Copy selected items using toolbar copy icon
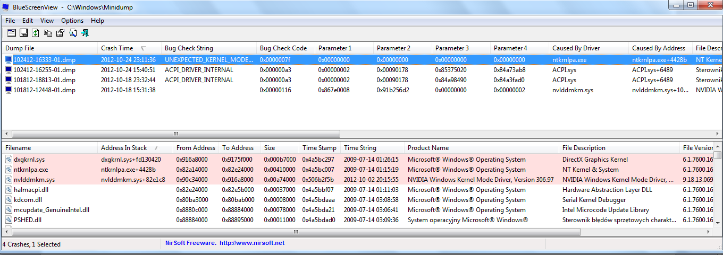 click(x=48, y=33)
